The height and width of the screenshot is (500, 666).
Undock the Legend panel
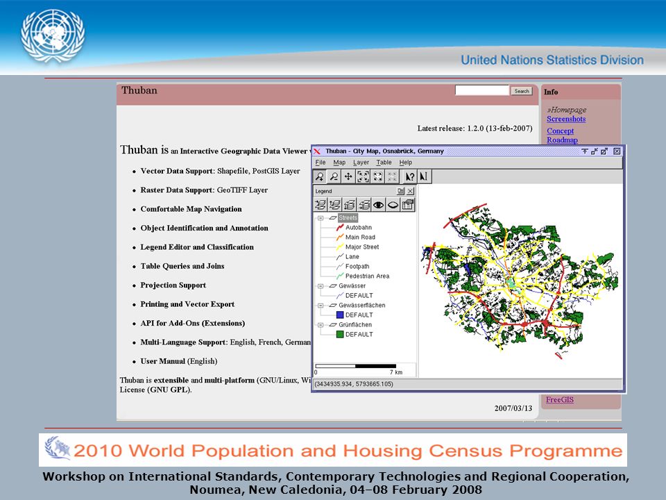click(400, 192)
